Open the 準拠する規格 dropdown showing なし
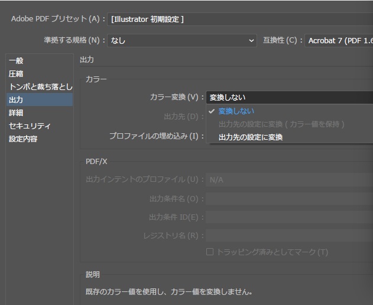The width and height of the screenshot is (373, 305). pyautogui.click(x=182, y=40)
